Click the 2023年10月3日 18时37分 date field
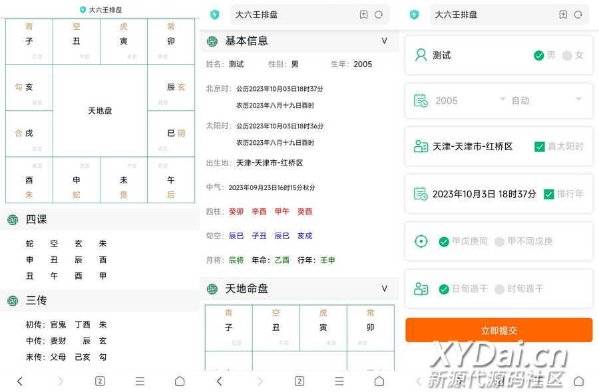 484,194
